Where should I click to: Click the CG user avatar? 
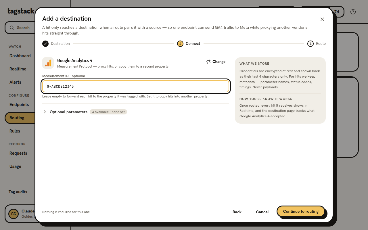13,214
